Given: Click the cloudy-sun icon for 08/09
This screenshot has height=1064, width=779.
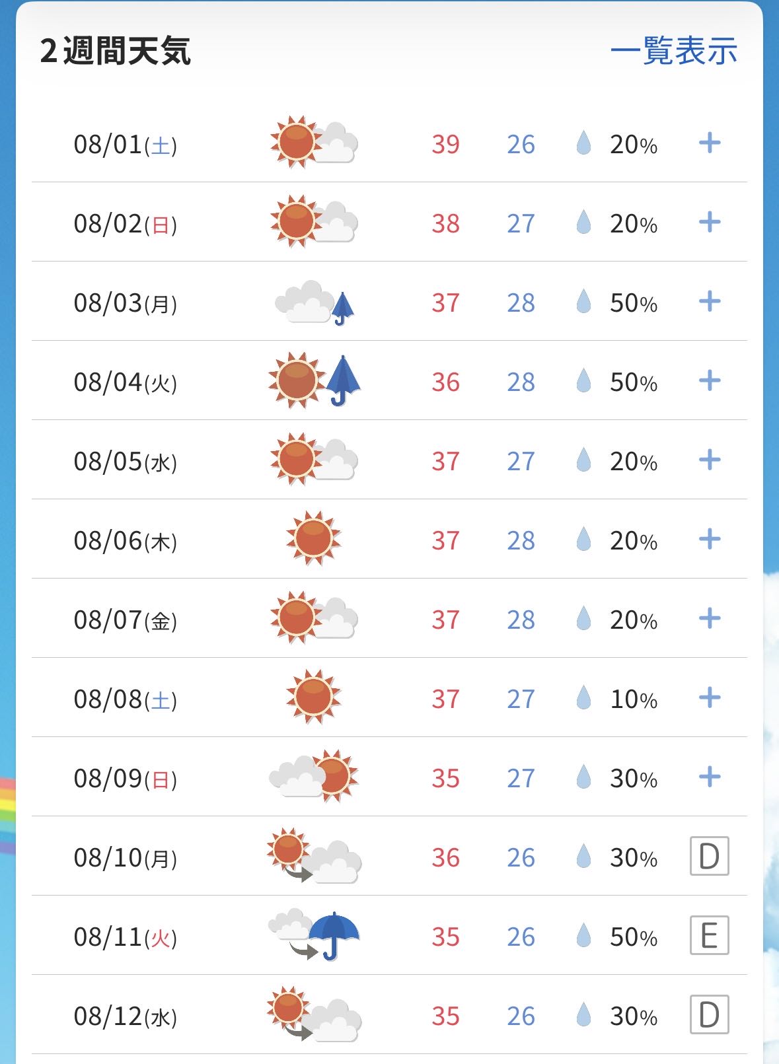Looking at the screenshot, I should tap(314, 776).
